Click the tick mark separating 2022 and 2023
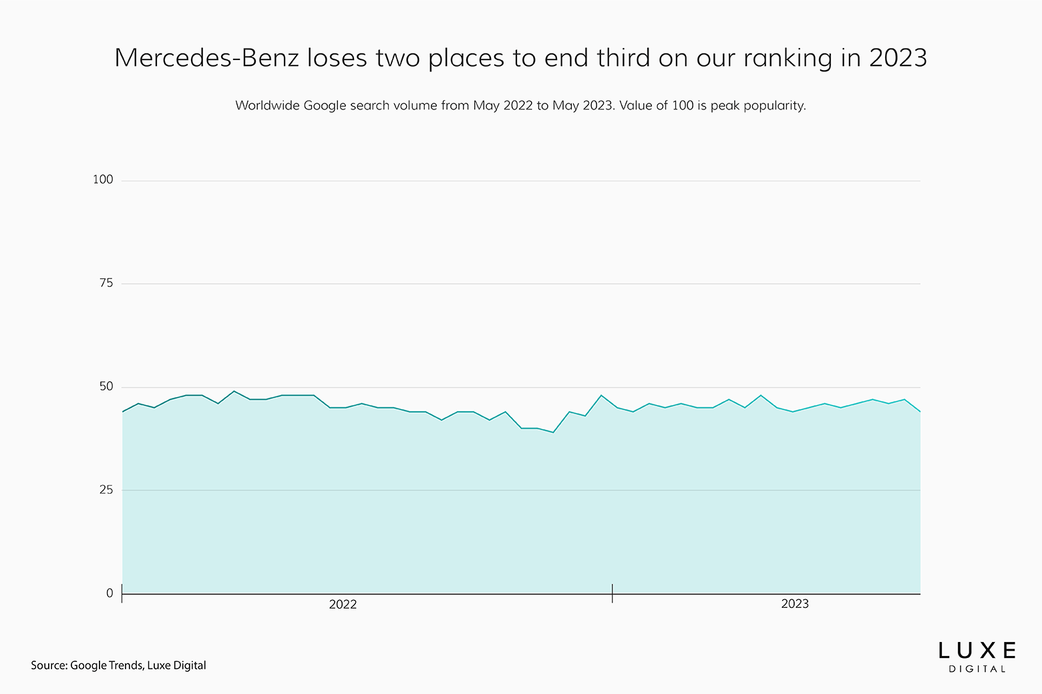Viewport: 1042px width, 694px height. tap(612, 593)
